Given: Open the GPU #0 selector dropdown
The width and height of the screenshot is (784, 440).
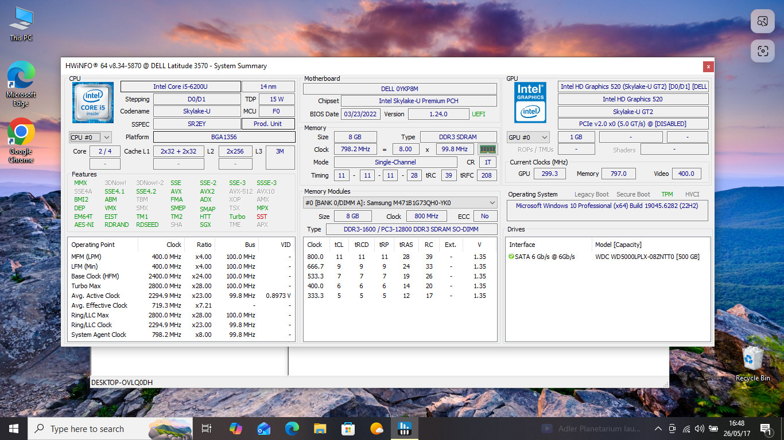Looking at the screenshot, I should (528, 137).
